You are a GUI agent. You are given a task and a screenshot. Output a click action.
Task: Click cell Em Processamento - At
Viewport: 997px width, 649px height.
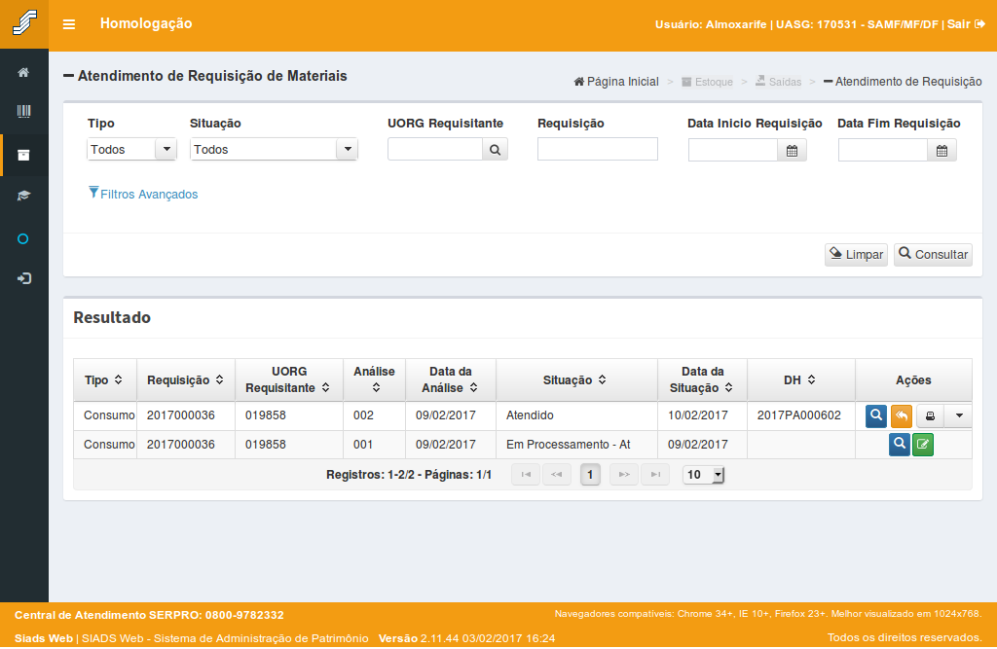568,445
